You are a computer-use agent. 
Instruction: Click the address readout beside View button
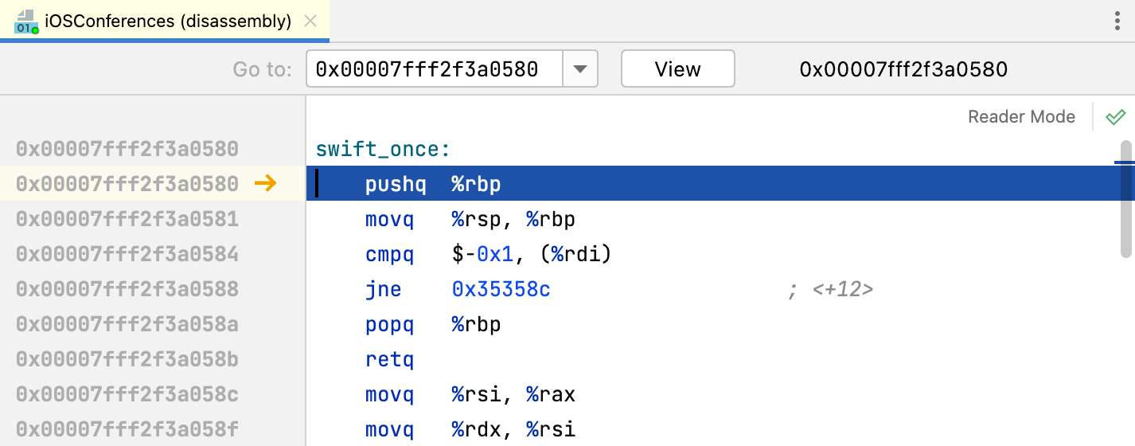(903, 69)
